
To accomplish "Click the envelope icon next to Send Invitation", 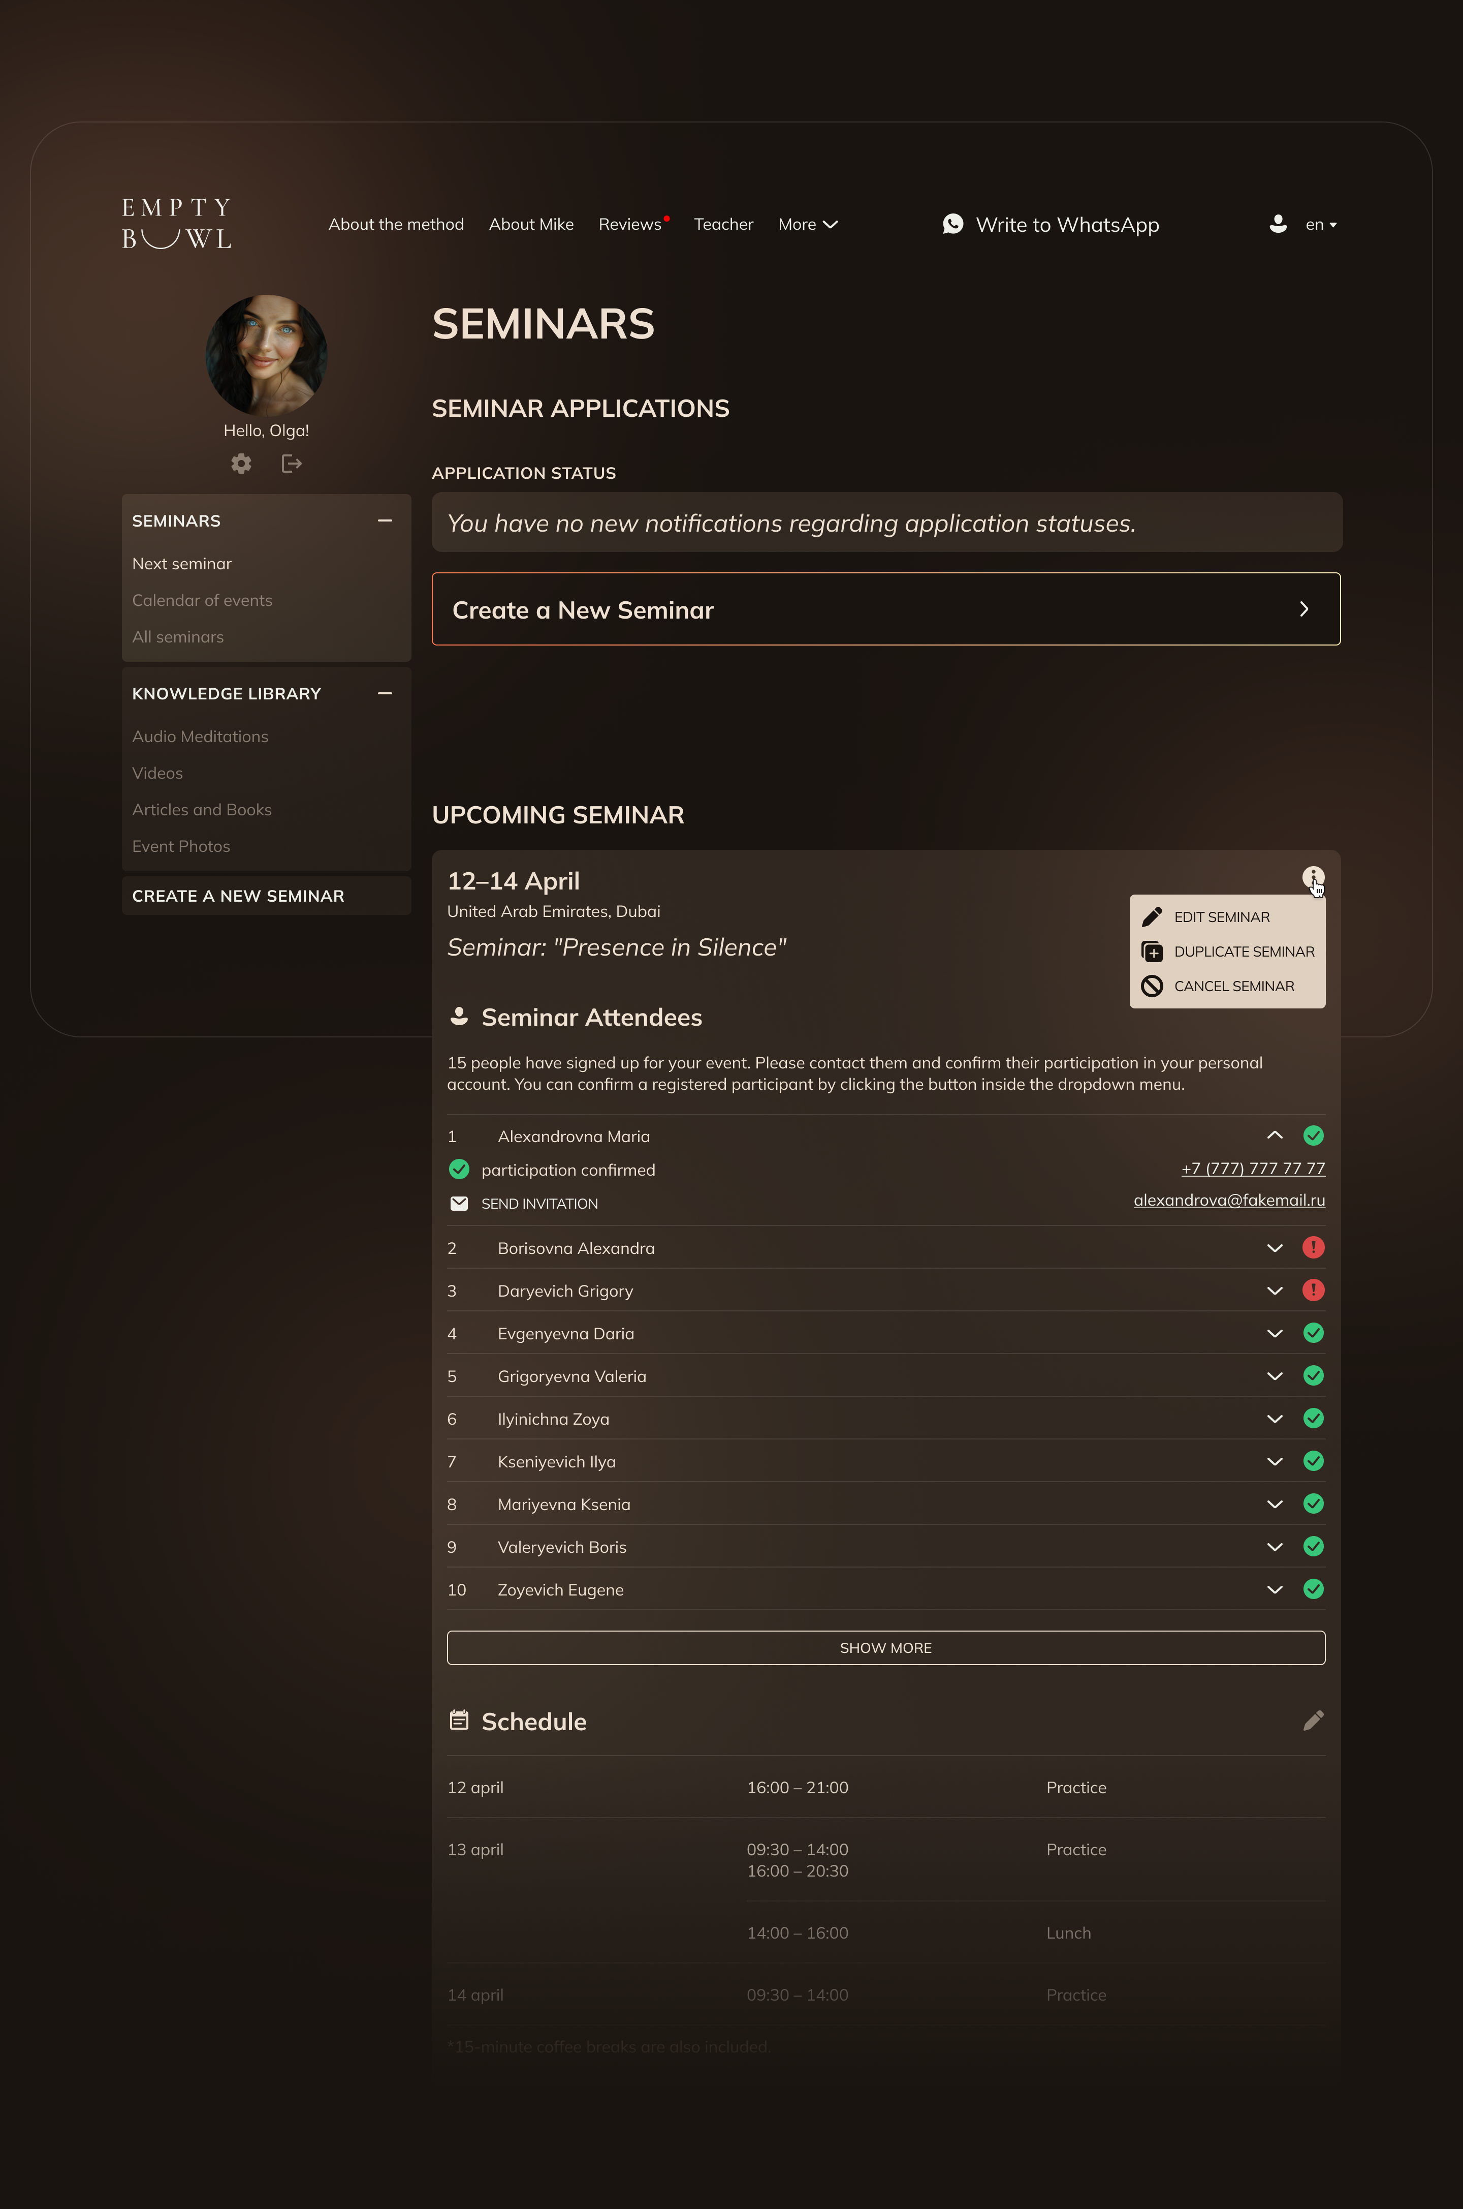I will tap(459, 1204).
